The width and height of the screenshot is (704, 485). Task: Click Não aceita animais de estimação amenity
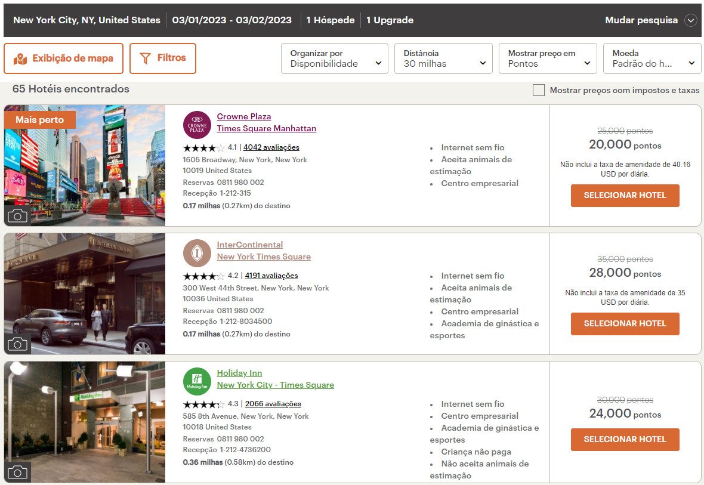480,469
